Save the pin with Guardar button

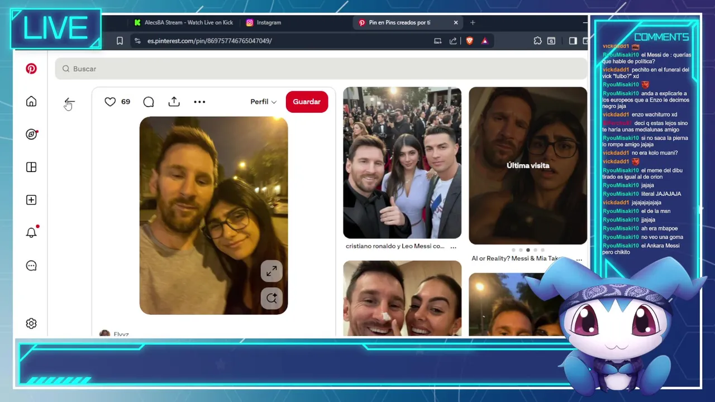pyautogui.click(x=307, y=102)
